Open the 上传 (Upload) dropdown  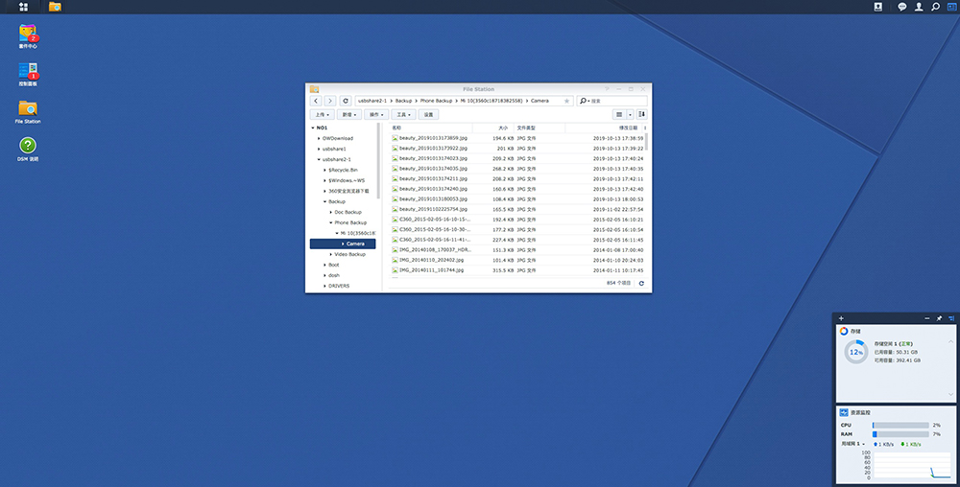(322, 114)
